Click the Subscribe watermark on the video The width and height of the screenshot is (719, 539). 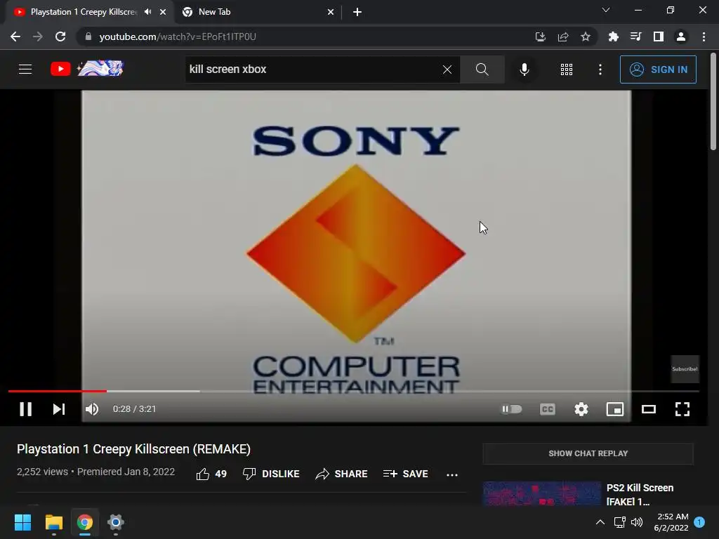point(685,369)
